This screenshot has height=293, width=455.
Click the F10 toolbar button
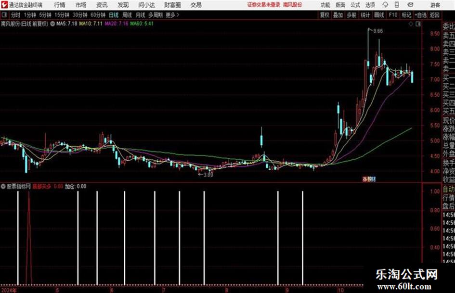point(393,15)
